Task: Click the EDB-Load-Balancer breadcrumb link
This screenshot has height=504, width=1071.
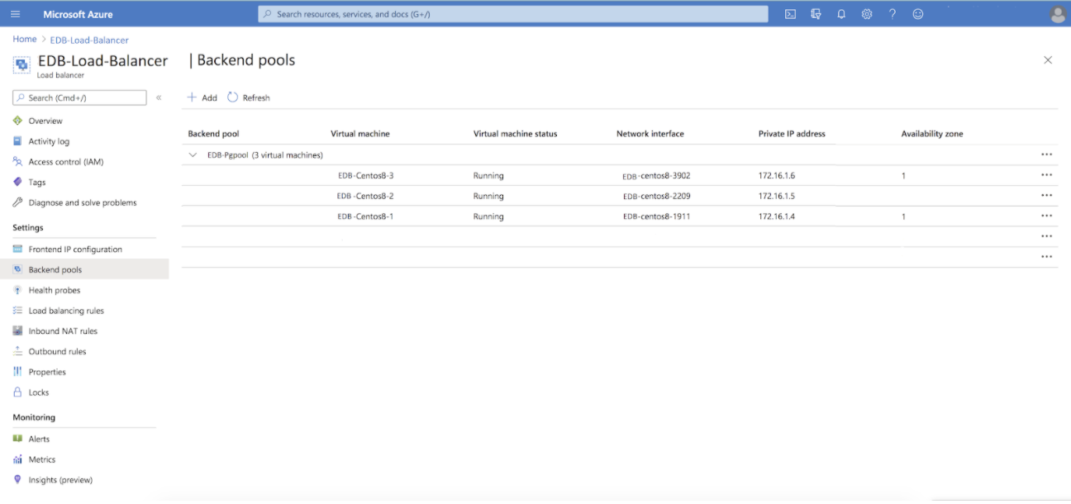Action: pyautogui.click(x=90, y=40)
